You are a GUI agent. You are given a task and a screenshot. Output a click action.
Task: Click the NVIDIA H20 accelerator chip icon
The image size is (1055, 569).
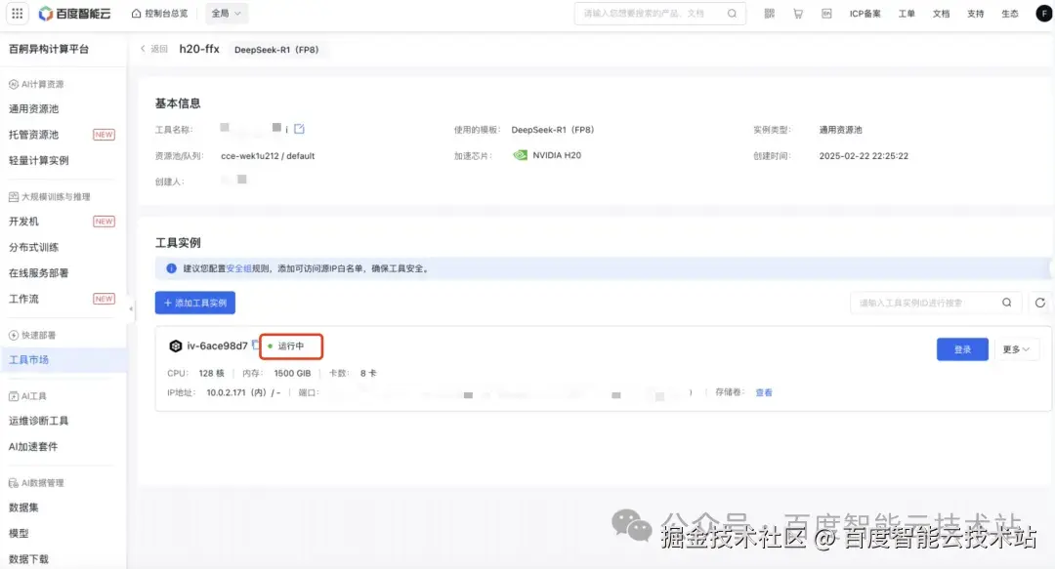tap(521, 154)
